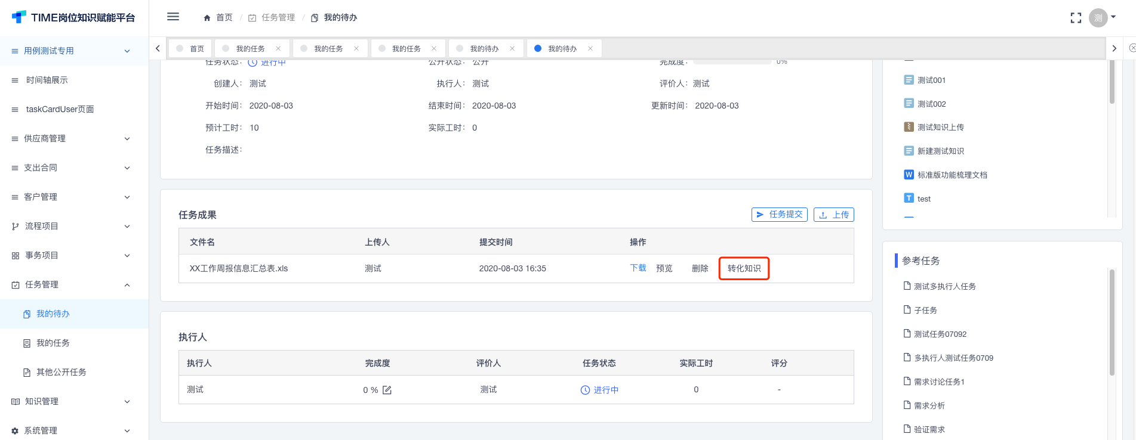Open the user avatar menu

coord(1098,18)
